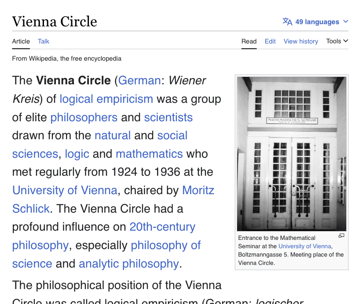Image resolution: width=355 pixels, height=304 pixels.
Task: Click the Moritz Schlick link
Action: pyautogui.click(x=198, y=190)
